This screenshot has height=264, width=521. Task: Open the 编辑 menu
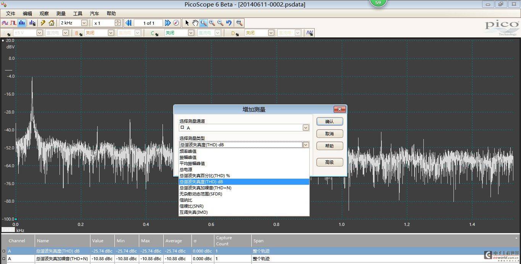click(27, 13)
